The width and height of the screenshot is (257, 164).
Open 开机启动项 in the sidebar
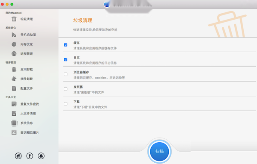pyautogui.click(x=28, y=35)
